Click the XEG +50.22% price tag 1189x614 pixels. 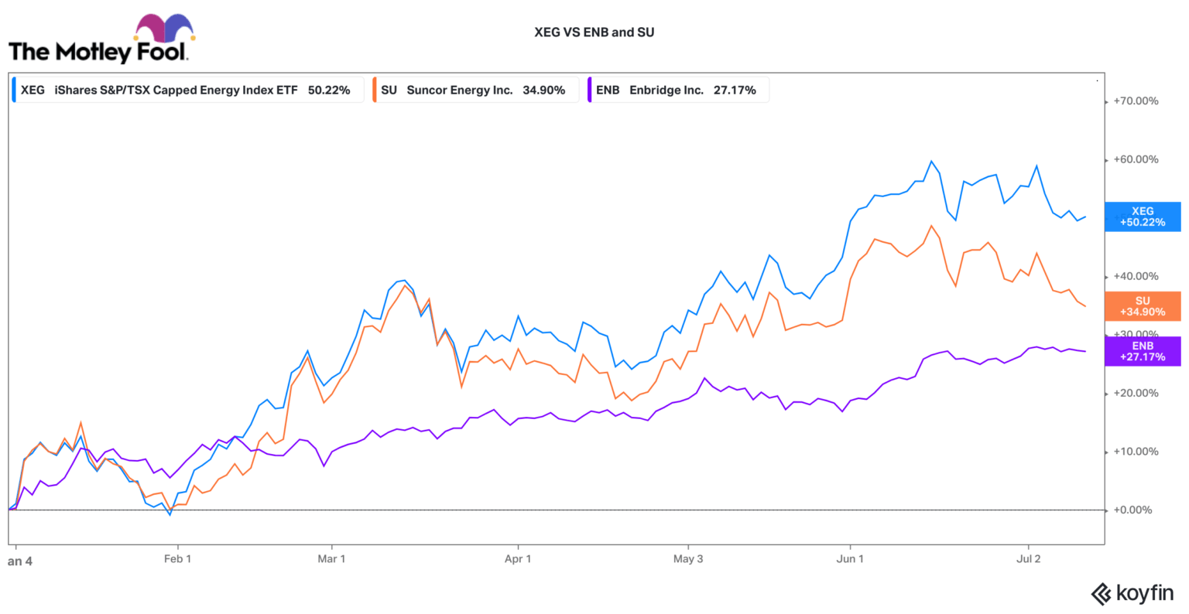[1143, 217]
